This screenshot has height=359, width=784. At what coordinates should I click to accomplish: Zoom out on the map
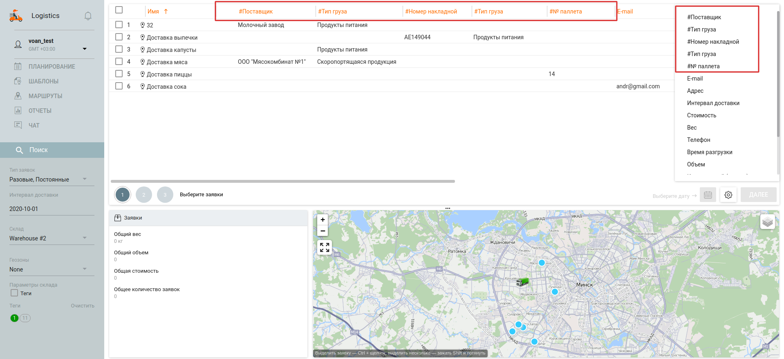(323, 231)
